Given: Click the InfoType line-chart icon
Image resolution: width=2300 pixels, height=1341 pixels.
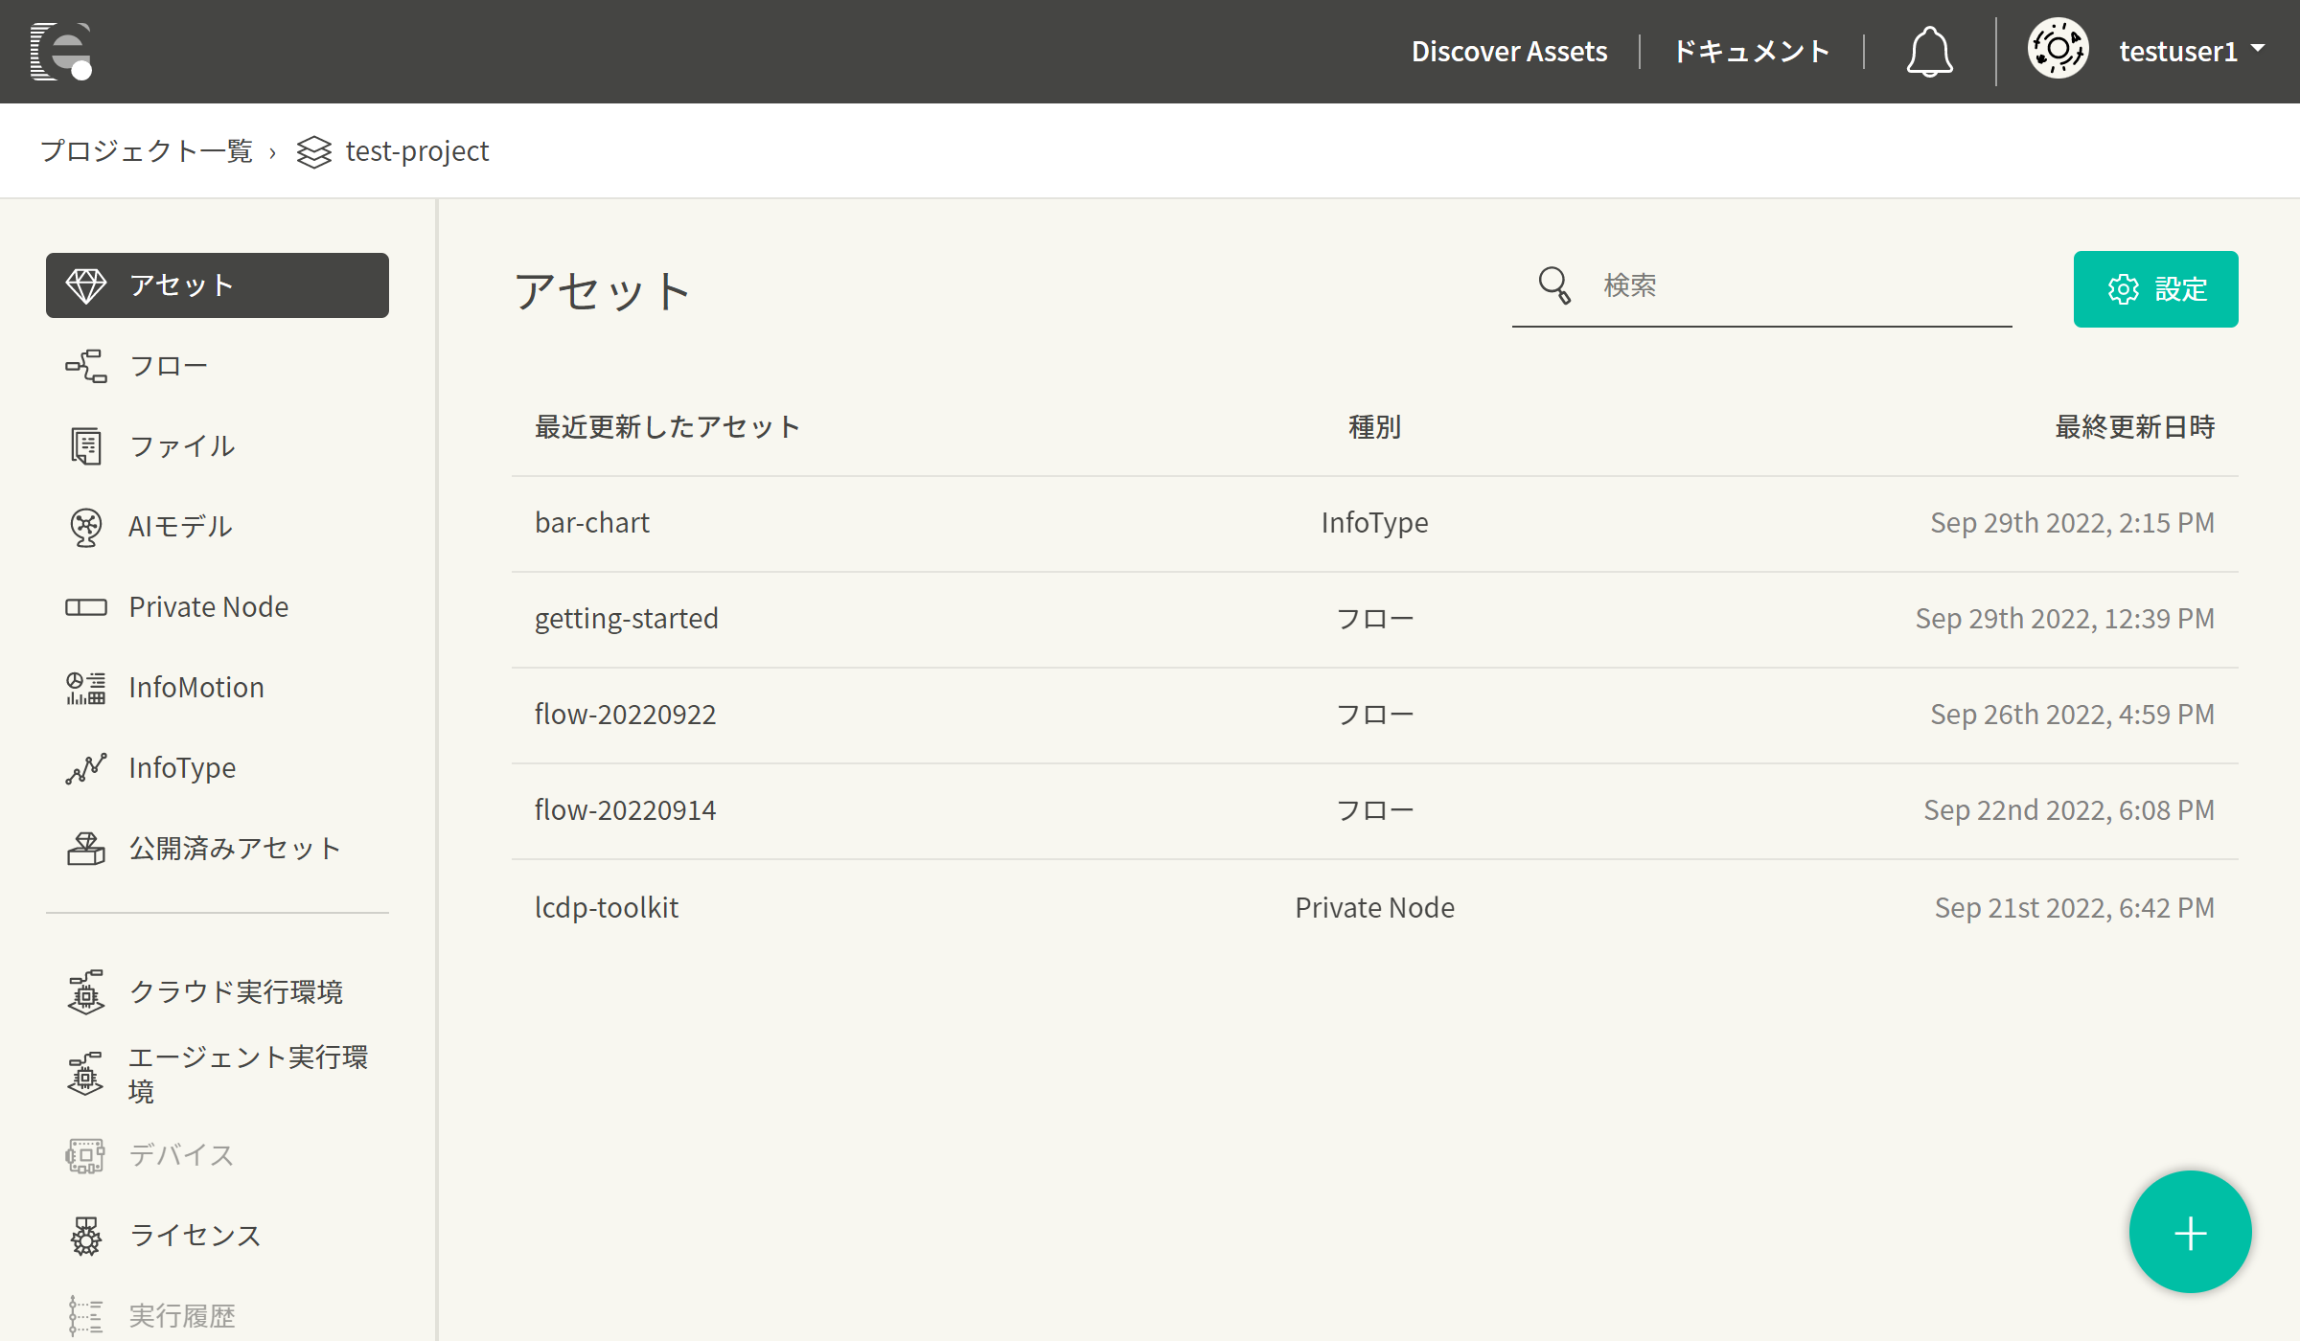Looking at the screenshot, I should tap(86, 768).
